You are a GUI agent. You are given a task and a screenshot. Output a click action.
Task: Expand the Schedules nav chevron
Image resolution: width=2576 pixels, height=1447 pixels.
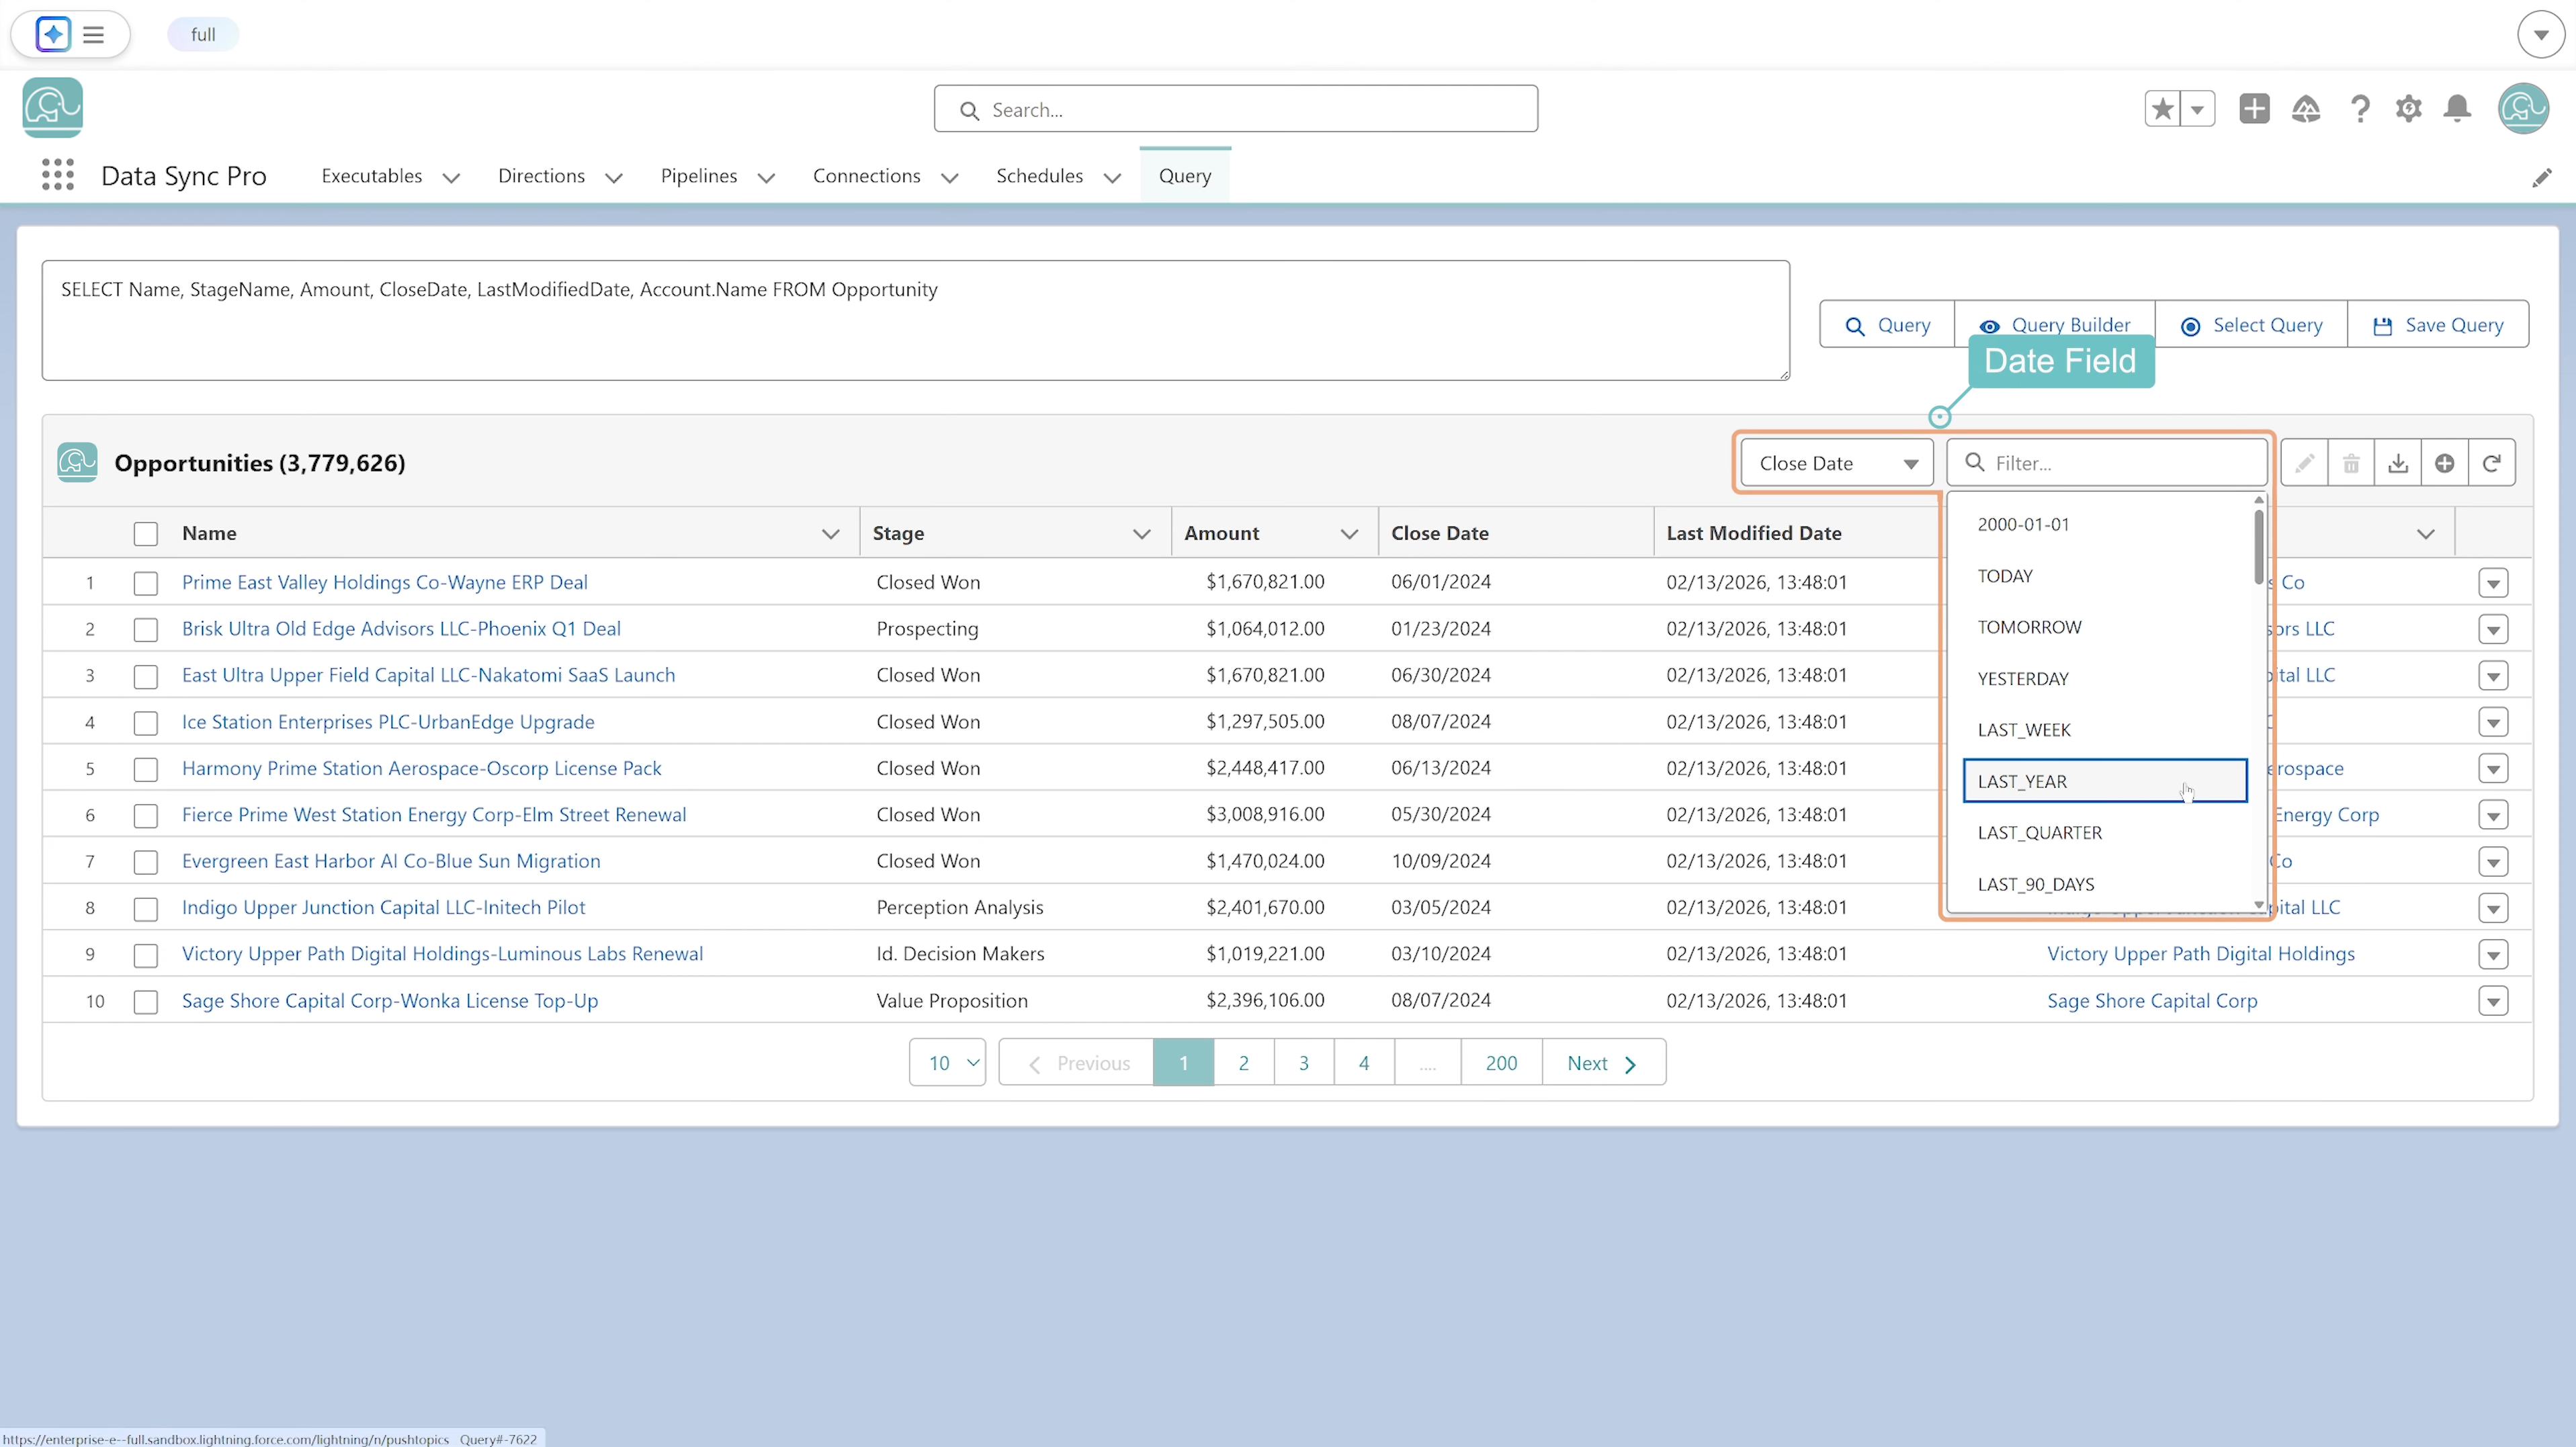click(x=1112, y=178)
